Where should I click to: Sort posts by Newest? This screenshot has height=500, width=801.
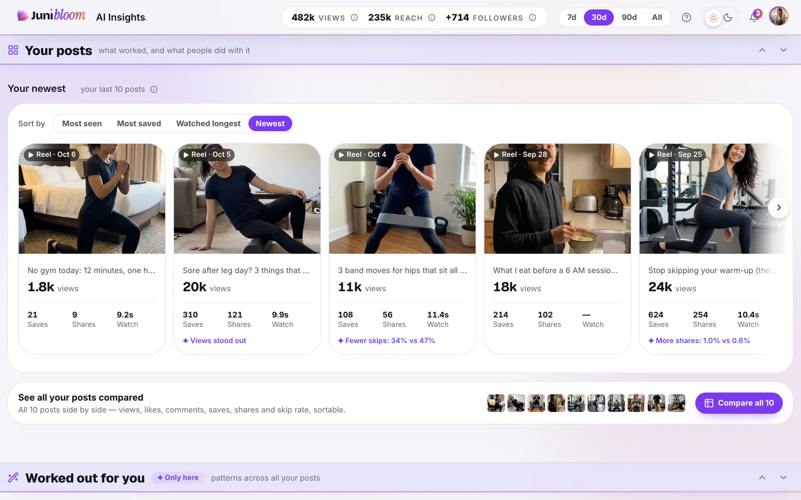(270, 124)
